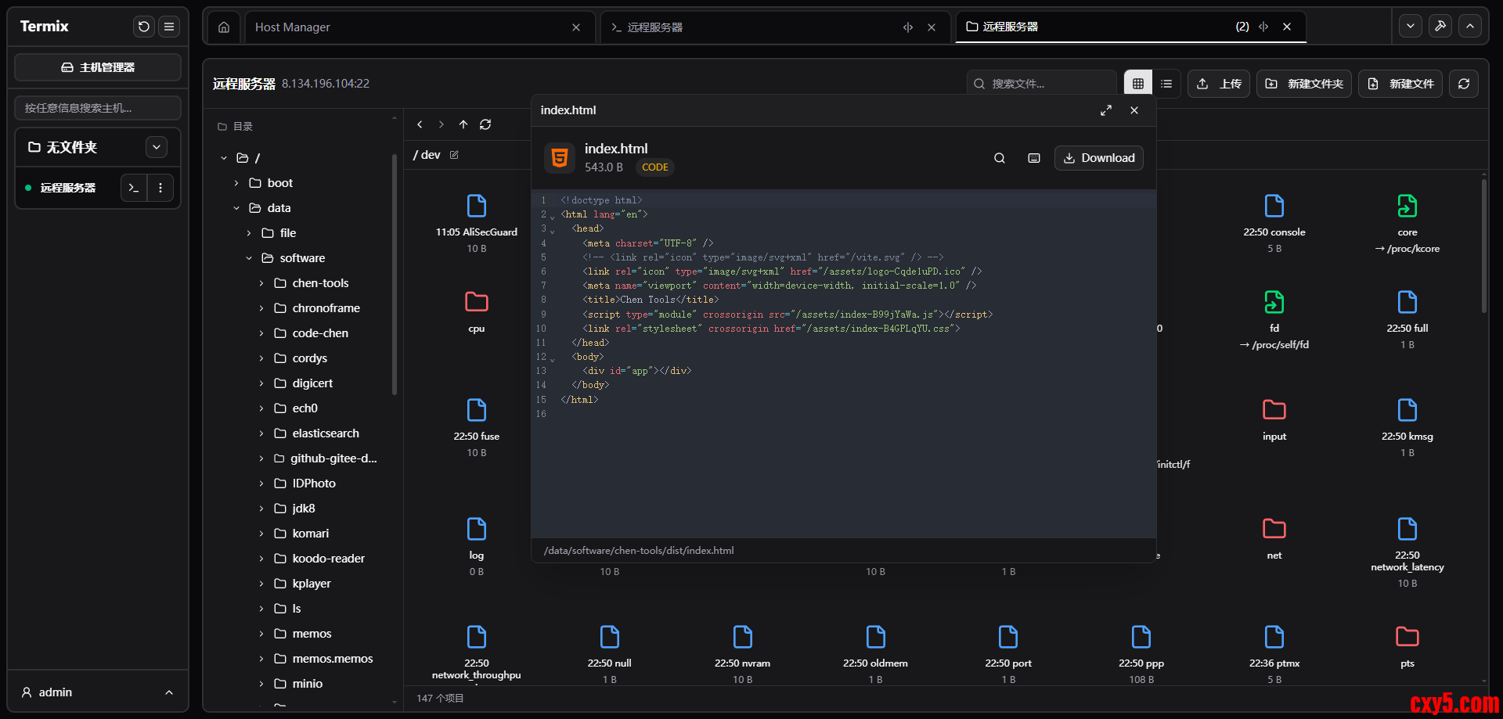The image size is (1503, 719).
Task: Download the index.html file
Action: (x=1099, y=158)
